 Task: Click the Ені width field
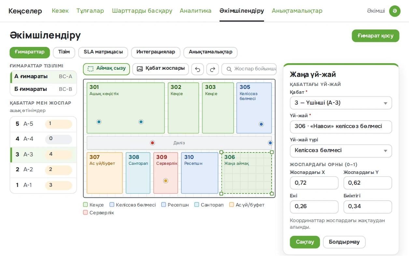314,207
